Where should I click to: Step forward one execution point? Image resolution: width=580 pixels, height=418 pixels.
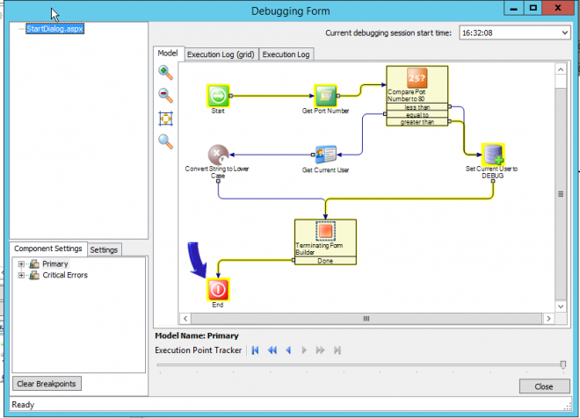tap(304, 350)
